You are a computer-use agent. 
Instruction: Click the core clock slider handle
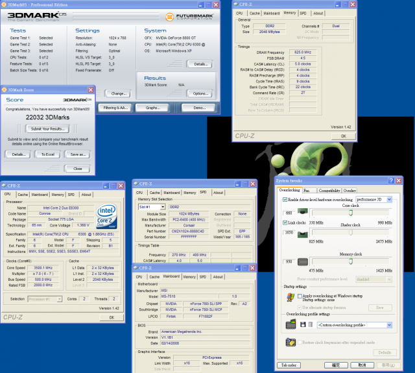click(351, 213)
